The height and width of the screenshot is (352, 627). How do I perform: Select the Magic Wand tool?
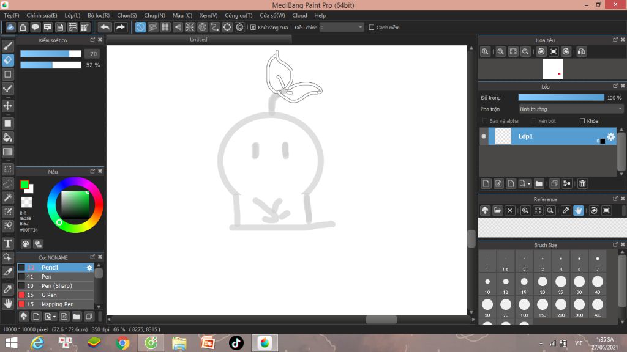pos(7,197)
